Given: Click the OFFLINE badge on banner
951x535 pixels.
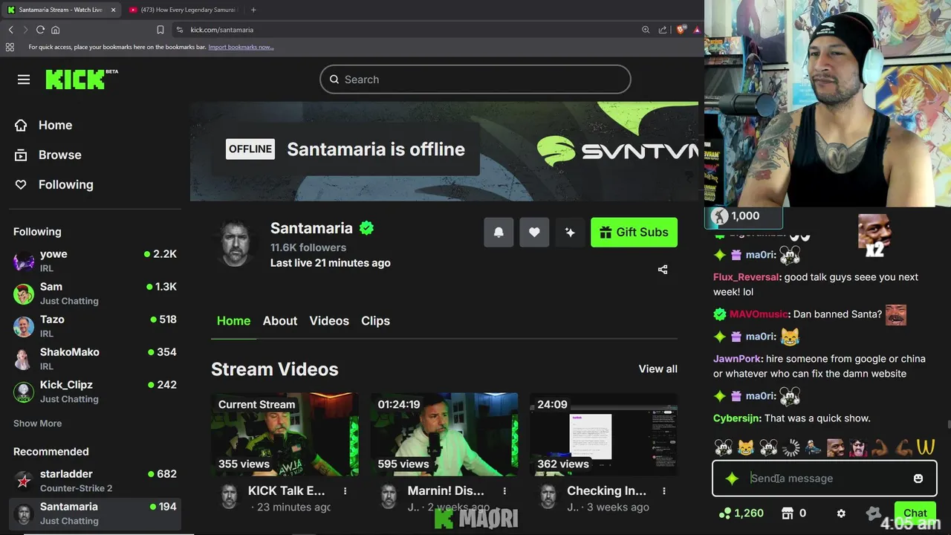Looking at the screenshot, I should coord(250,149).
